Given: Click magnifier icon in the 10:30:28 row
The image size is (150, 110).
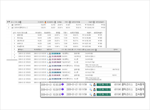Looking at the screenshot, I should coord(91,85).
